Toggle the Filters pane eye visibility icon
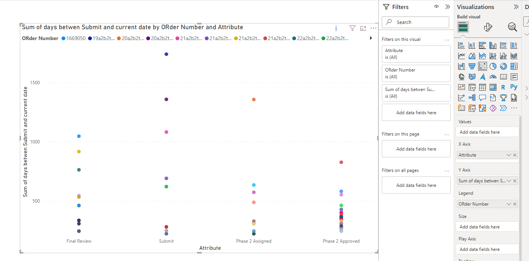Image resolution: width=529 pixels, height=261 pixels. (436, 7)
